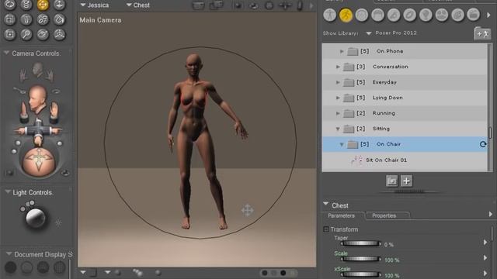Screen dimensions: 497x279
Task: Click the plus button below library list
Action: tap(407, 181)
